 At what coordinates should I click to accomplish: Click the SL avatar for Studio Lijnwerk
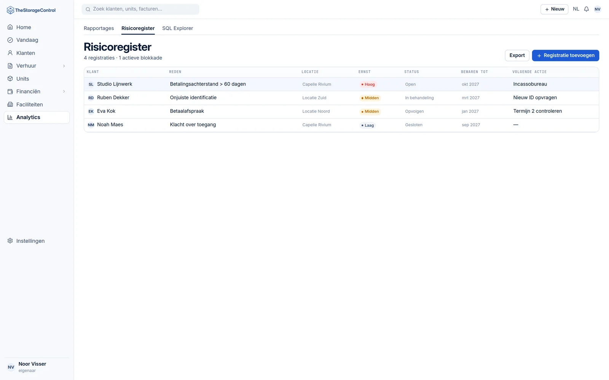point(91,84)
